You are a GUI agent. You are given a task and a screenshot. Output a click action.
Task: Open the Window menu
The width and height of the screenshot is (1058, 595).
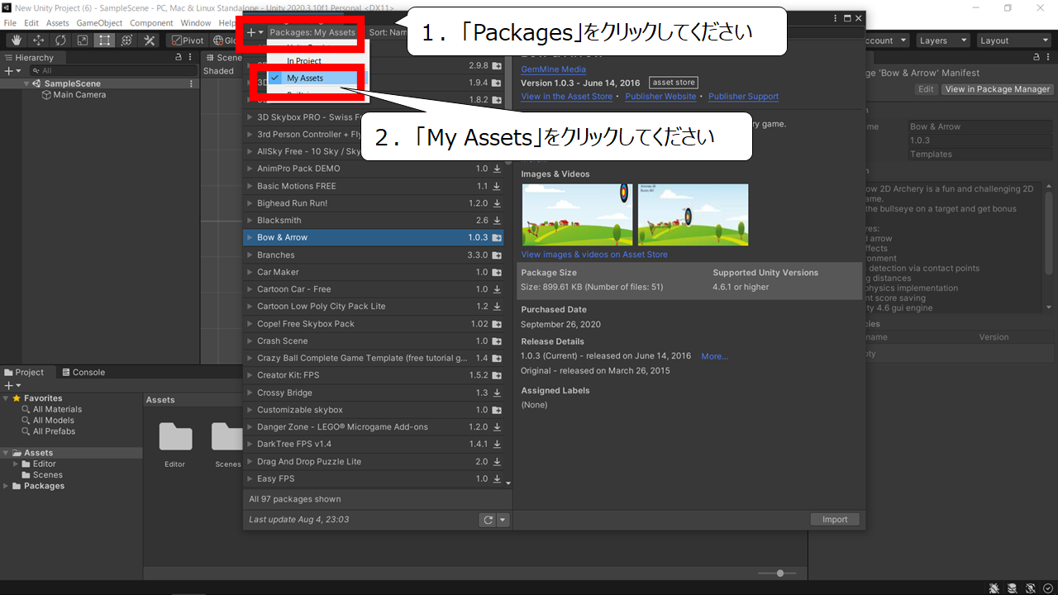(x=196, y=23)
